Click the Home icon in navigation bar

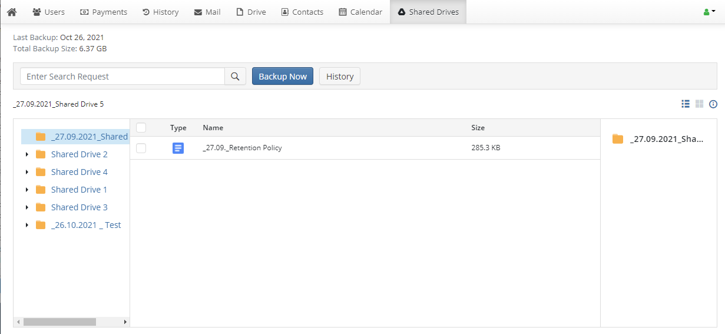(x=12, y=12)
